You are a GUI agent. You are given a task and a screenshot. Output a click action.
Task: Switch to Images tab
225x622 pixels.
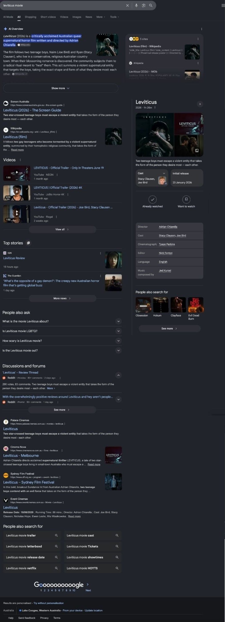pyautogui.click(x=77, y=17)
